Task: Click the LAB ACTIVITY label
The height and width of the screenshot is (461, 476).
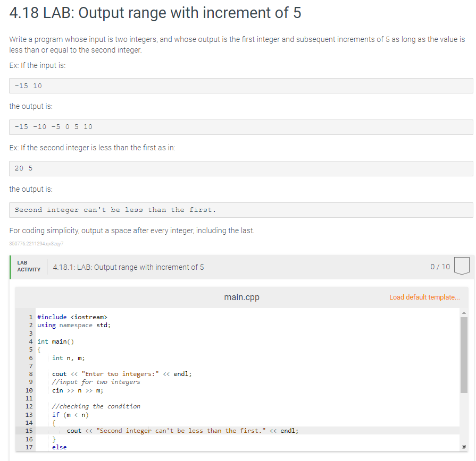Action: click(x=29, y=266)
